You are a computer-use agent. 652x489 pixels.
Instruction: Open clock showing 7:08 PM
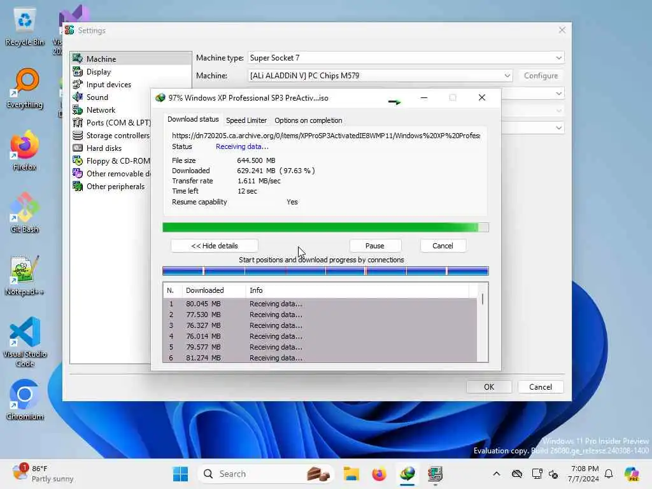(x=584, y=474)
